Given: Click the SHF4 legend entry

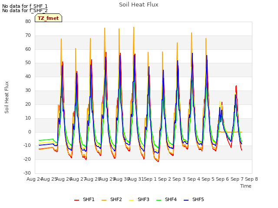Looking at the screenshot, I should click(x=167, y=200).
